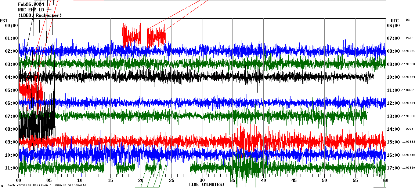
Task: Click the 11:00 EST time label
Action: pos(11,168)
